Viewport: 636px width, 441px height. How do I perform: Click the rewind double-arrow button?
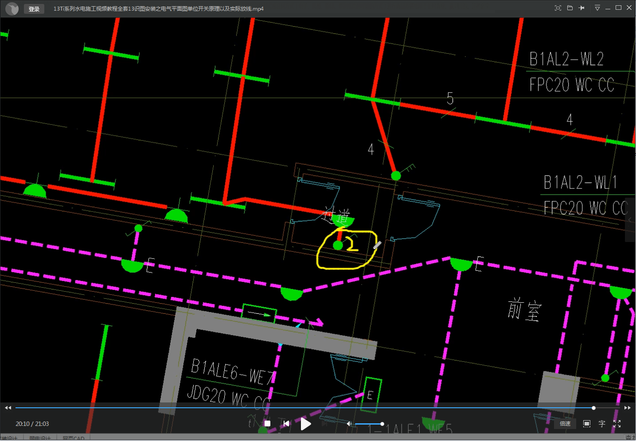point(8,408)
